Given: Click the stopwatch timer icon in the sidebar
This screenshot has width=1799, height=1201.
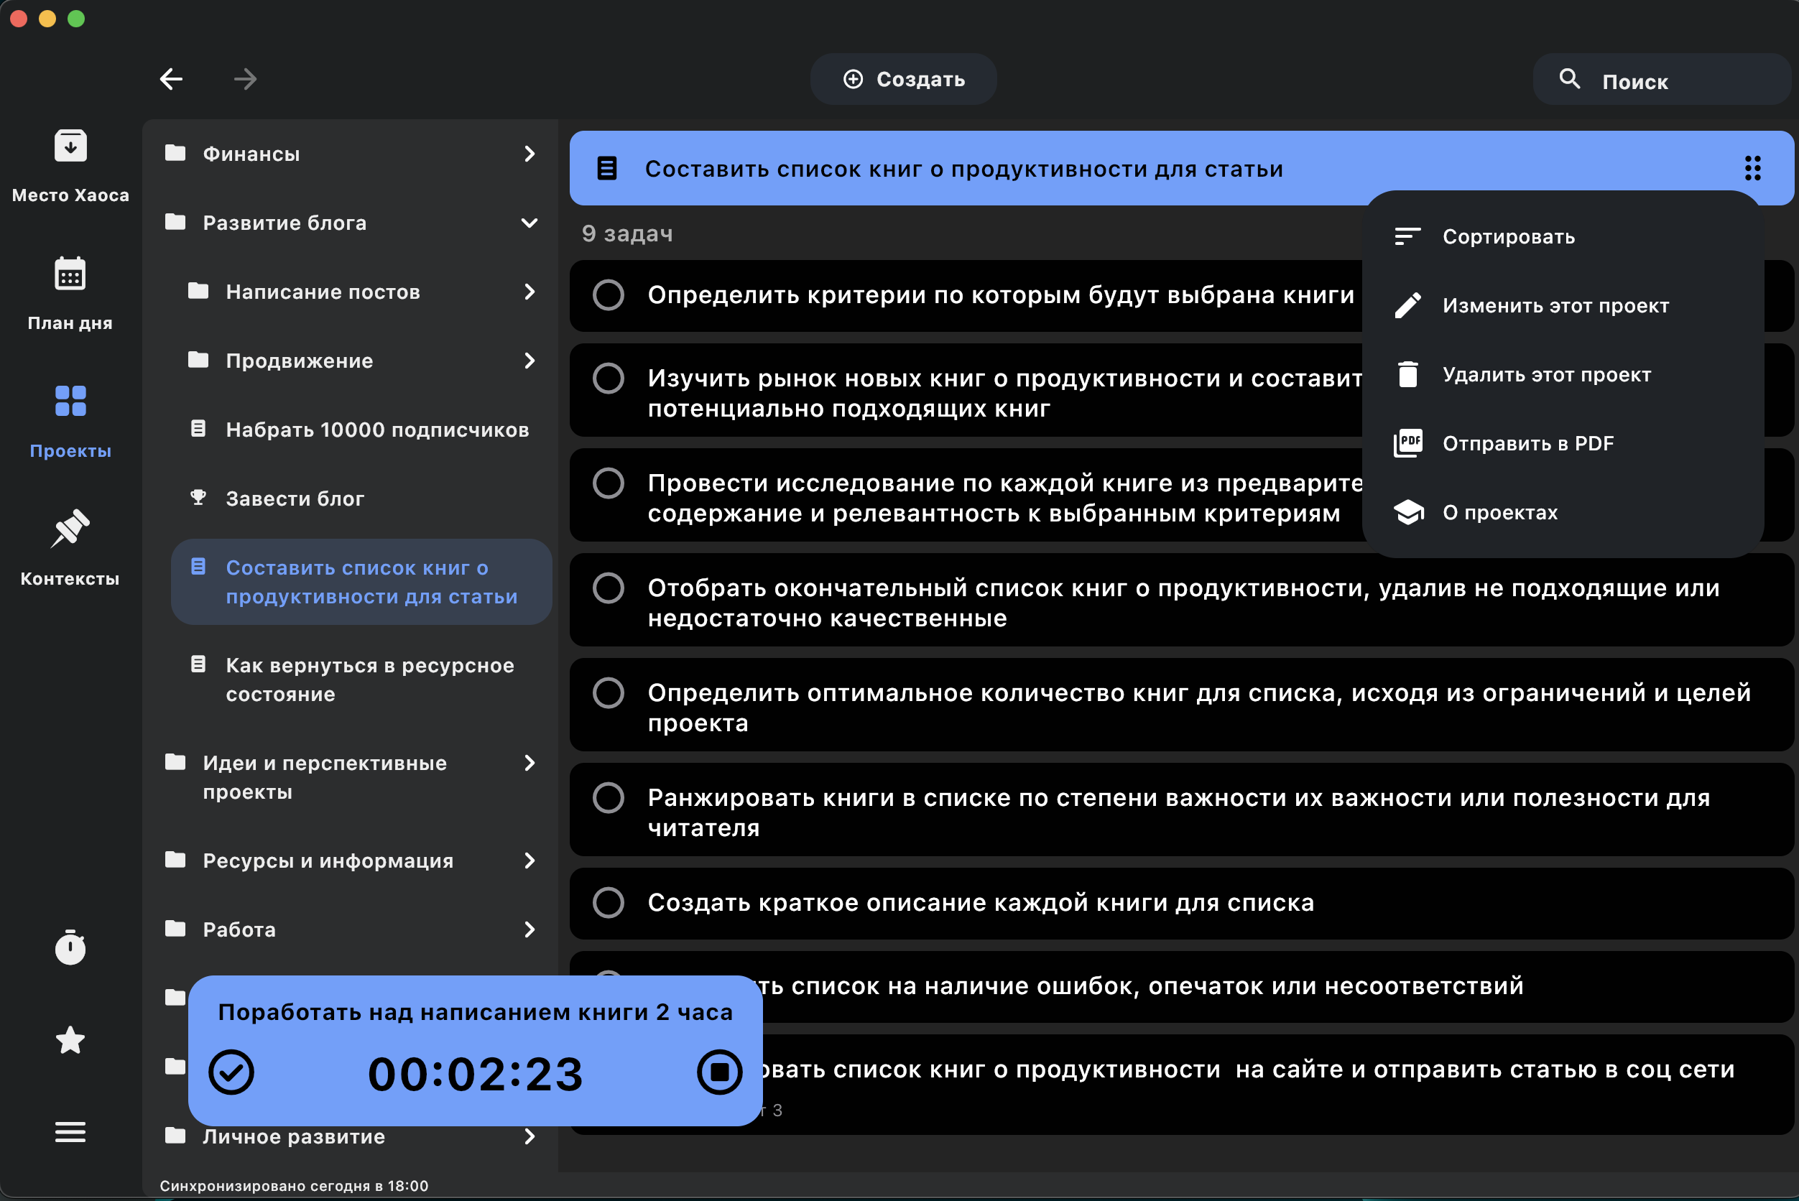Looking at the screenshot, I should [x=70, y=948].
